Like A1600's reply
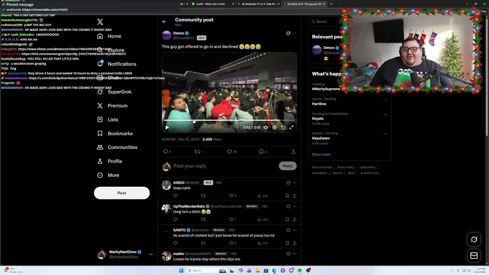Screen dimensions: 489x275 tap(233, 196)
